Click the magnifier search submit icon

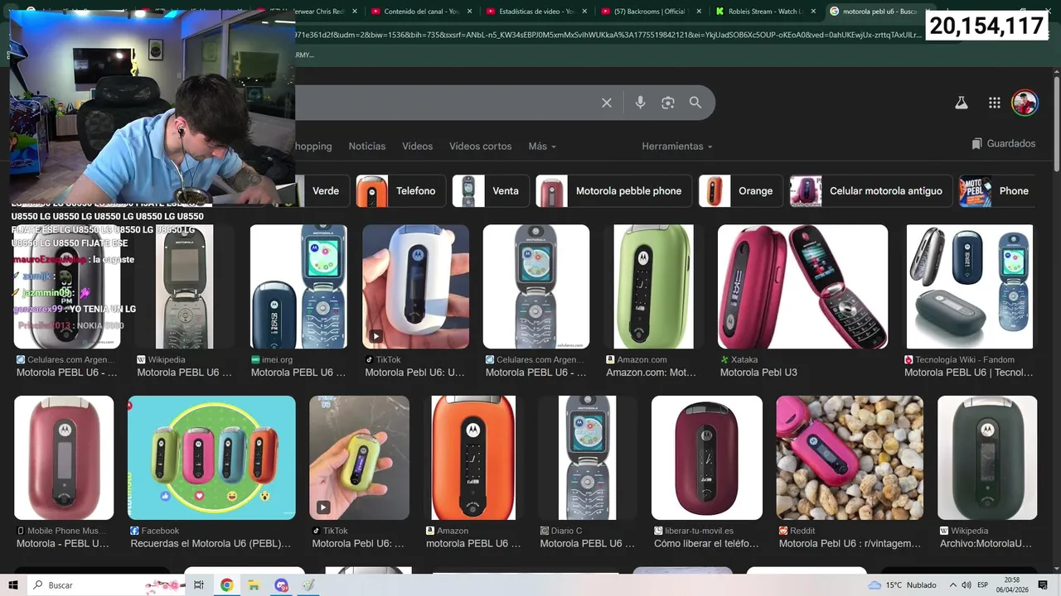(x=695, y=103)
